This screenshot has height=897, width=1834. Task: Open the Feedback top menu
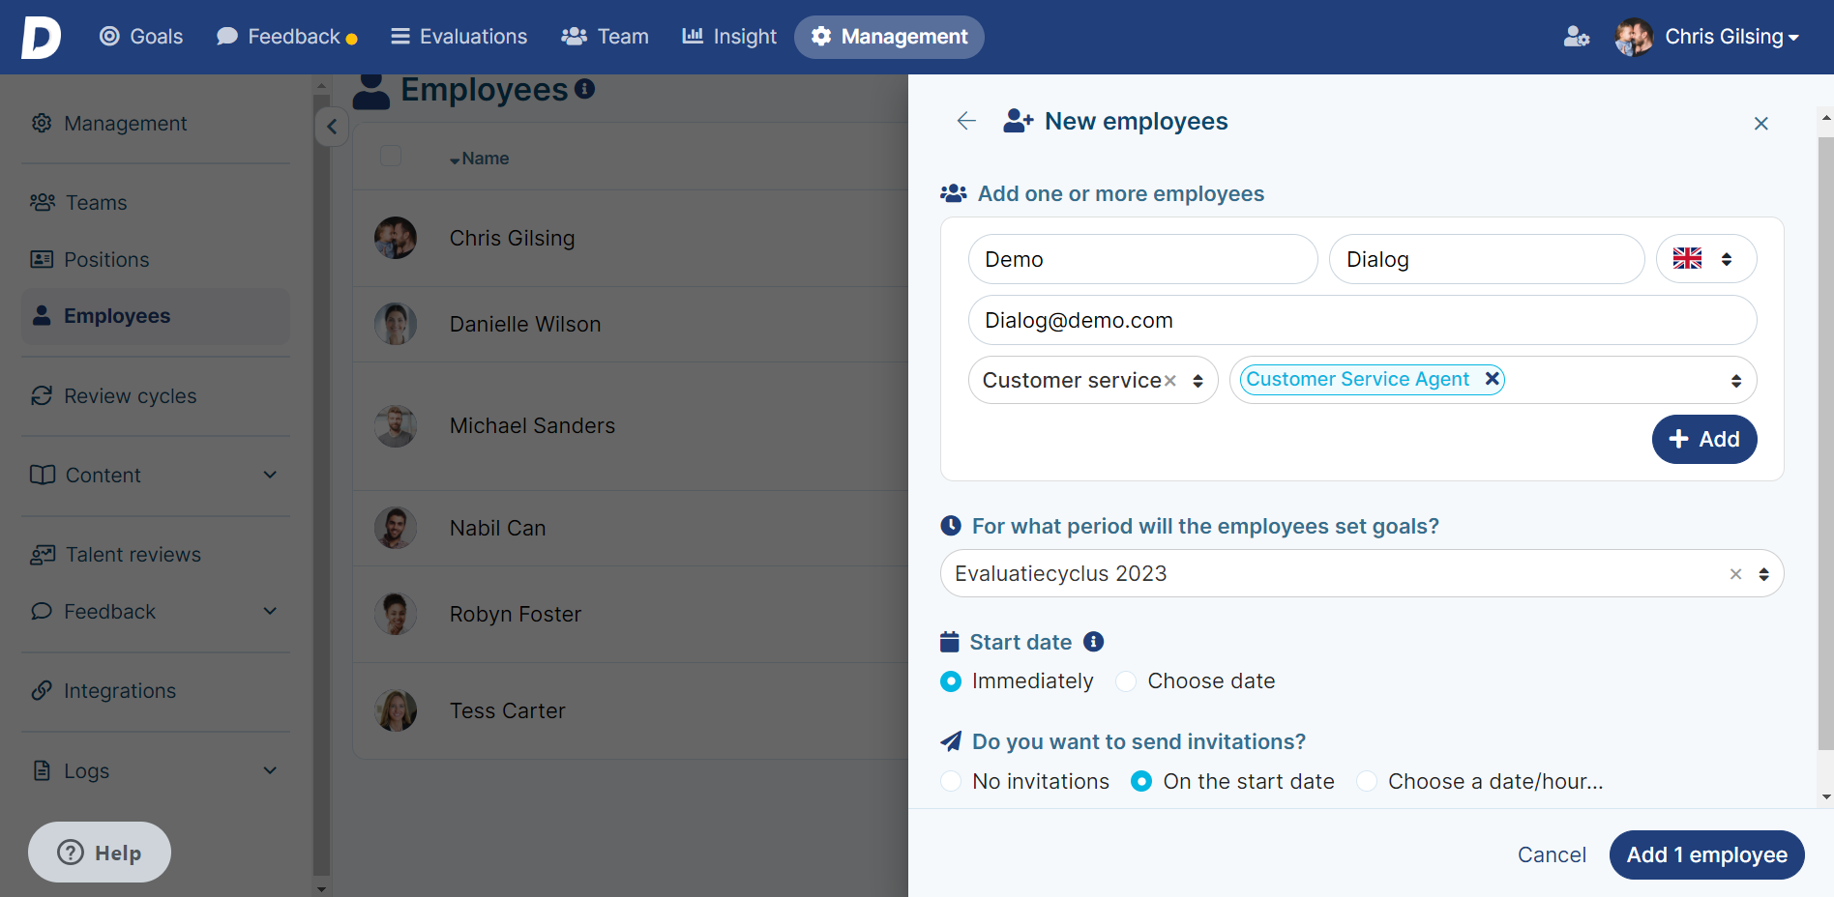click(x=287, y=37)
